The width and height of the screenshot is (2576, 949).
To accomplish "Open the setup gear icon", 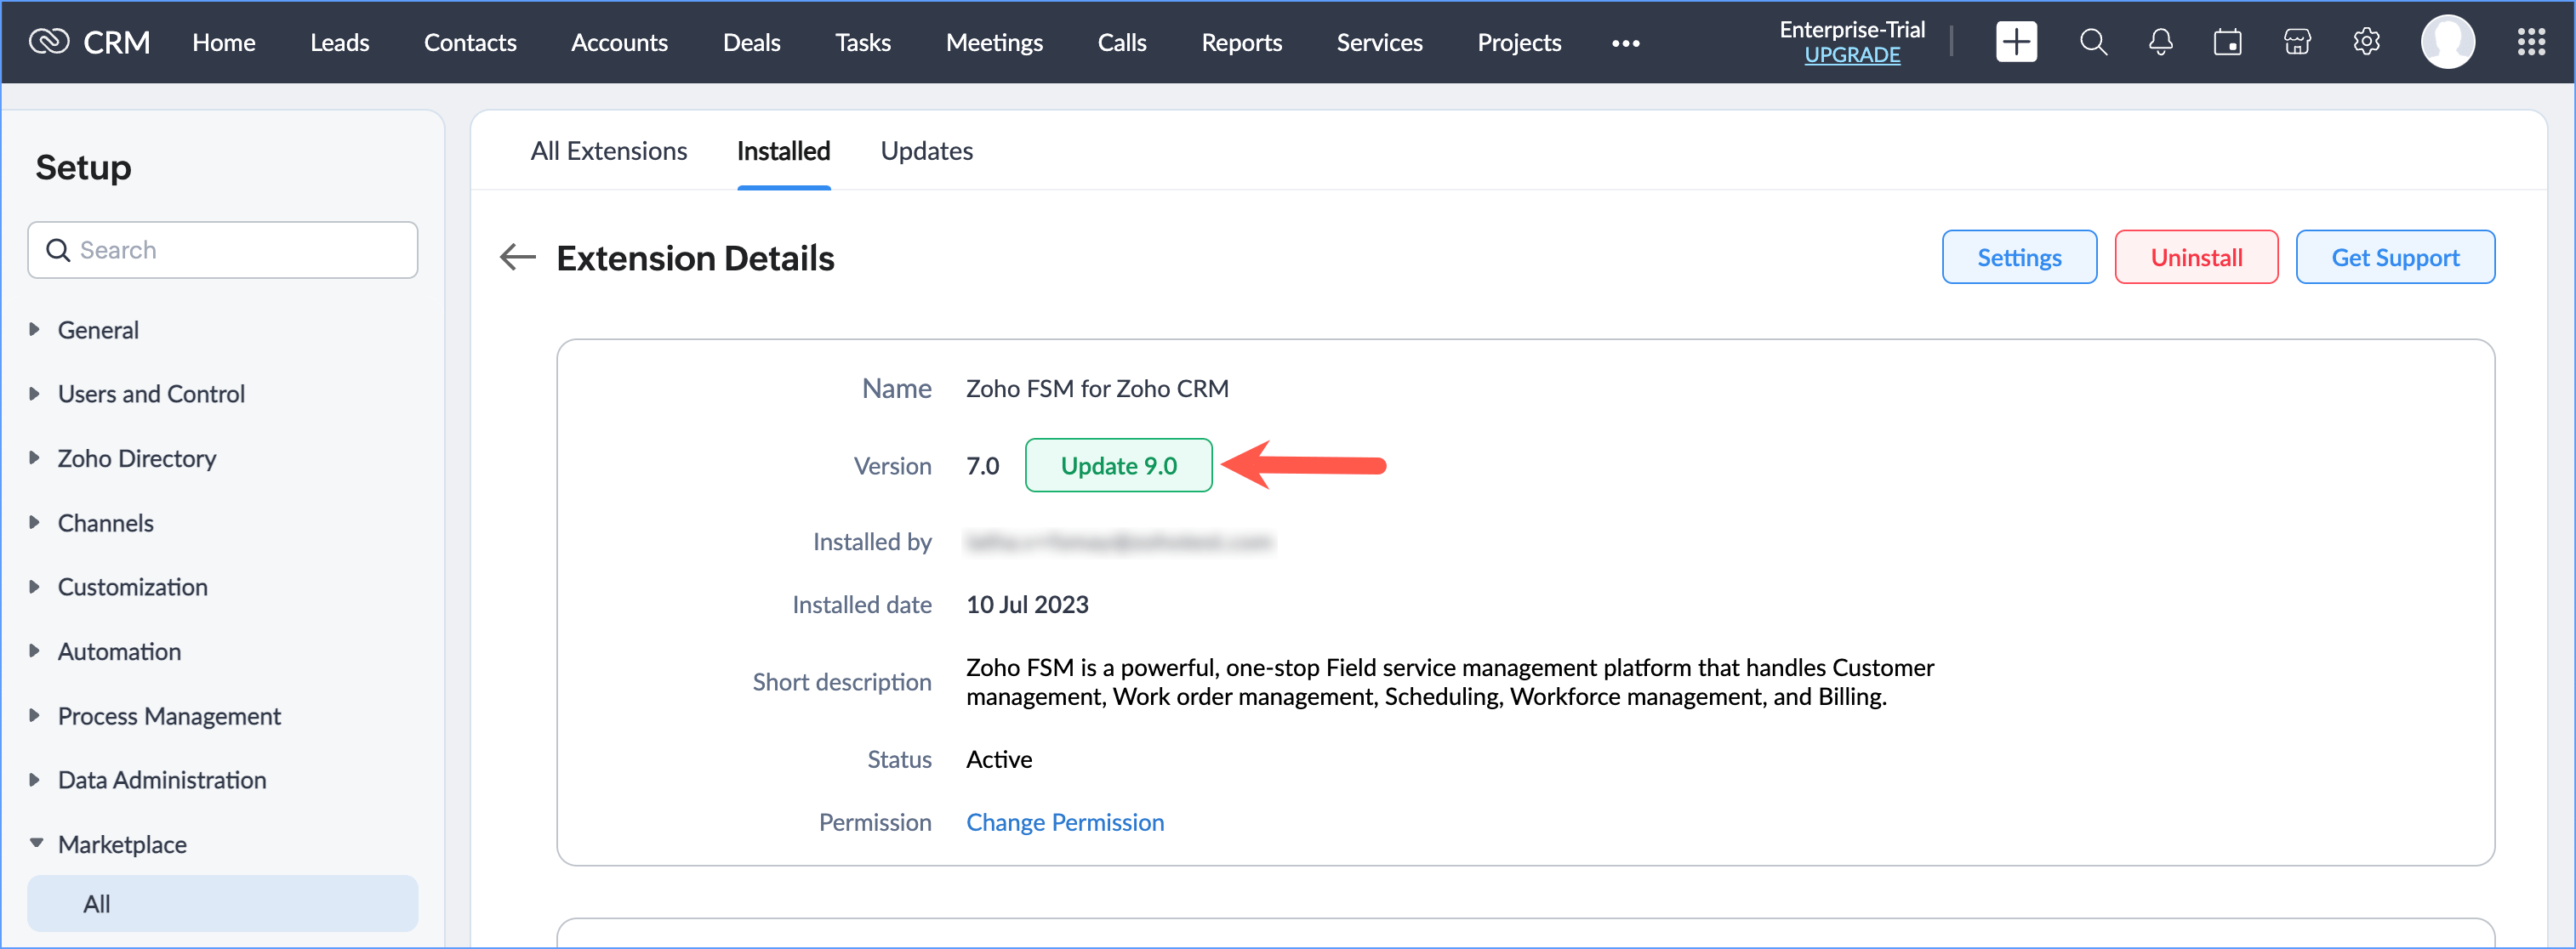I will point(2366,42).
